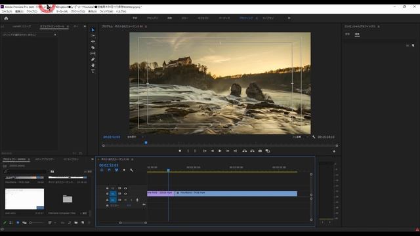The width and height of the screenshot is (420, 236).
Task: Click Mark Out button in Program monitor
Action: tap(195, 151)
